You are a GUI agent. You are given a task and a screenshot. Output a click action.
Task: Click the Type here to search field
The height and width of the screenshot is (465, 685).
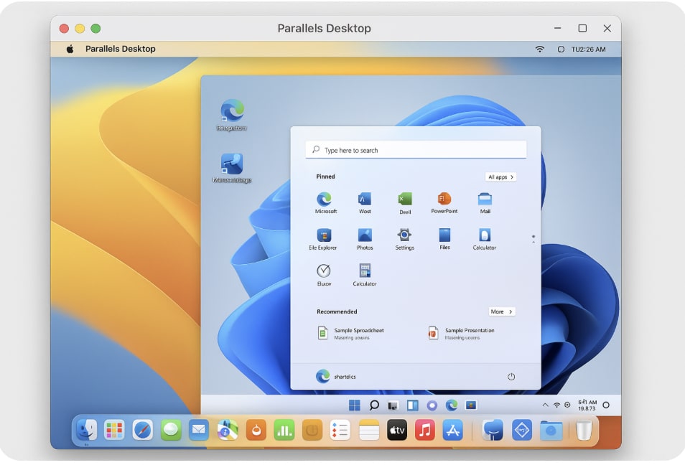tap(416, 149)
